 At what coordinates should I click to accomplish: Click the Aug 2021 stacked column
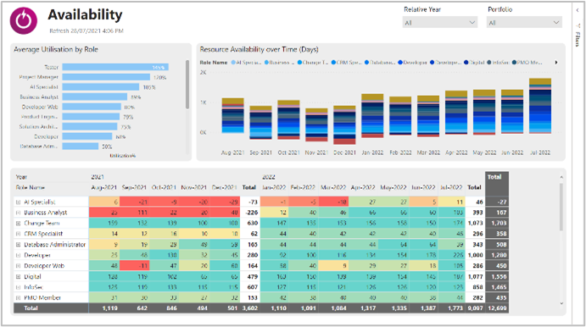pos(233,116)
